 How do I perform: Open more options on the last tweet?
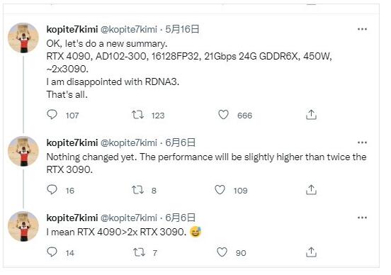coord(362,218)
